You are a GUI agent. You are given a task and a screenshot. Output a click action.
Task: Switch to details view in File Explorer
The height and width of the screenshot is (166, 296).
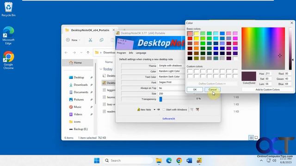(x=251, y=138)
